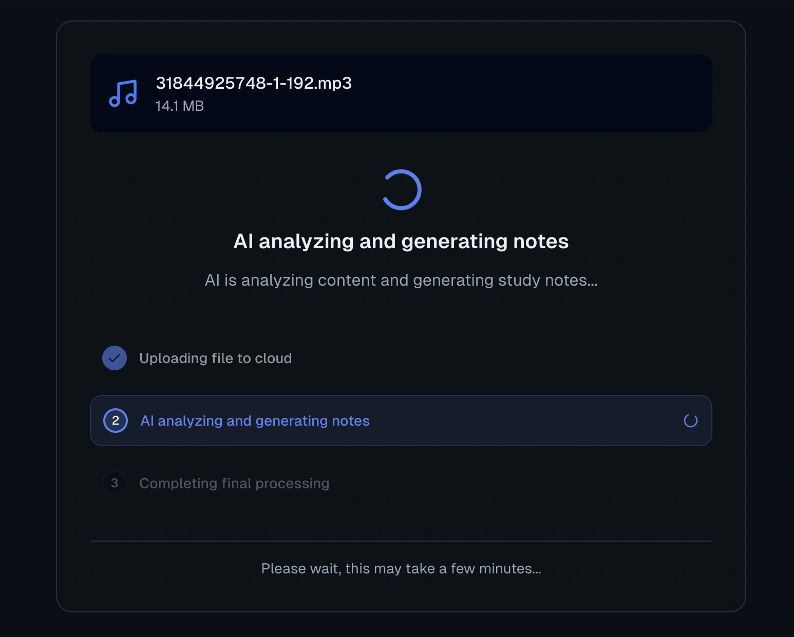This screenshot has width=794, height=637.
Task: Click the dimmed step 3 number circle
Action: (115, 483)
